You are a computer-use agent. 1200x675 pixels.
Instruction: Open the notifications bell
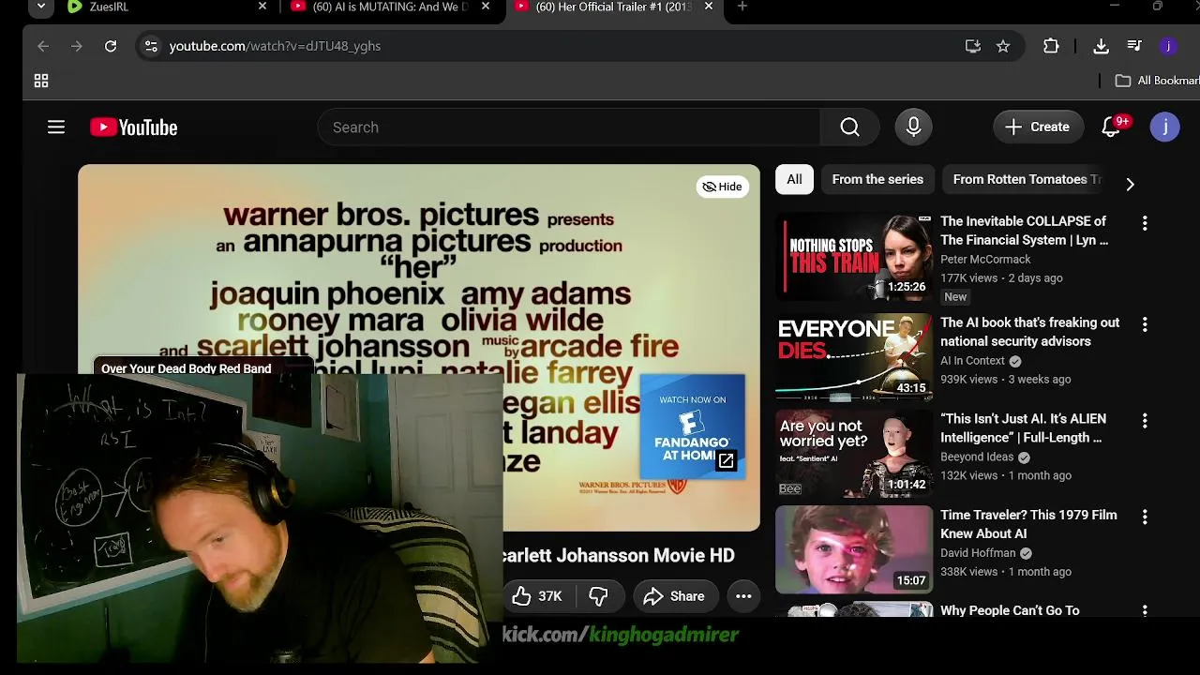pos(1111,127)
